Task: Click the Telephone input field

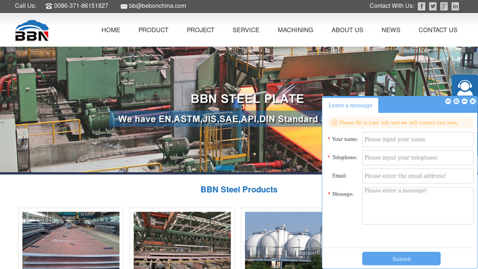Action: (x=418, y=158)
